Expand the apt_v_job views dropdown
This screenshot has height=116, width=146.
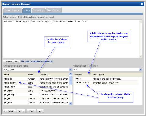(70, 69)
